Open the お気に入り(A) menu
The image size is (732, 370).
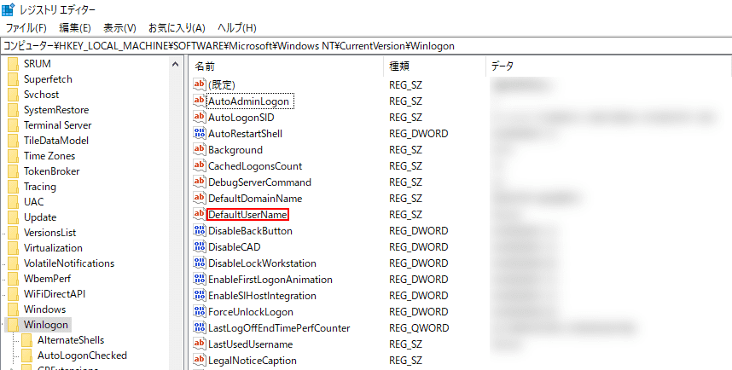pos(177,27)
